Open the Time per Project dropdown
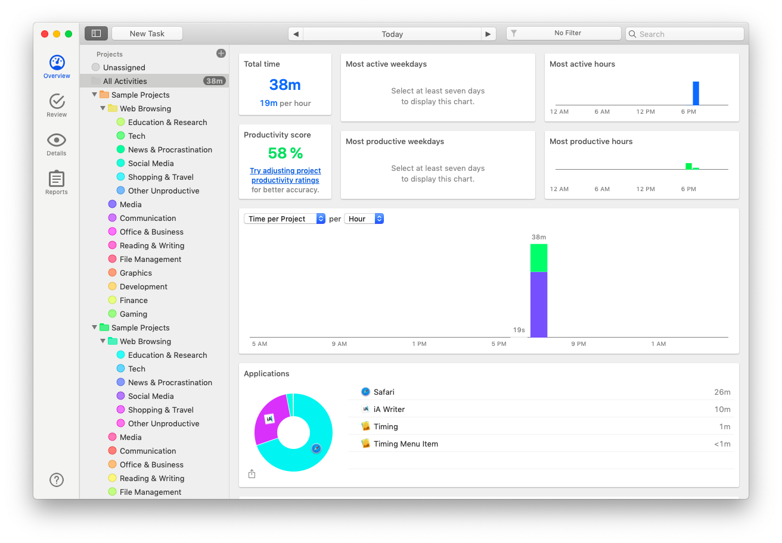Image resolution: width=782 pixels, height=543 pixels. [285, 219]
